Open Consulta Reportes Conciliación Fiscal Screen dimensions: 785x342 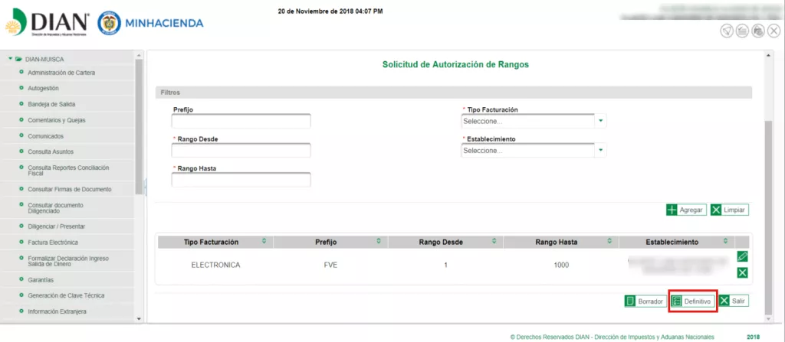click(68, 171)
